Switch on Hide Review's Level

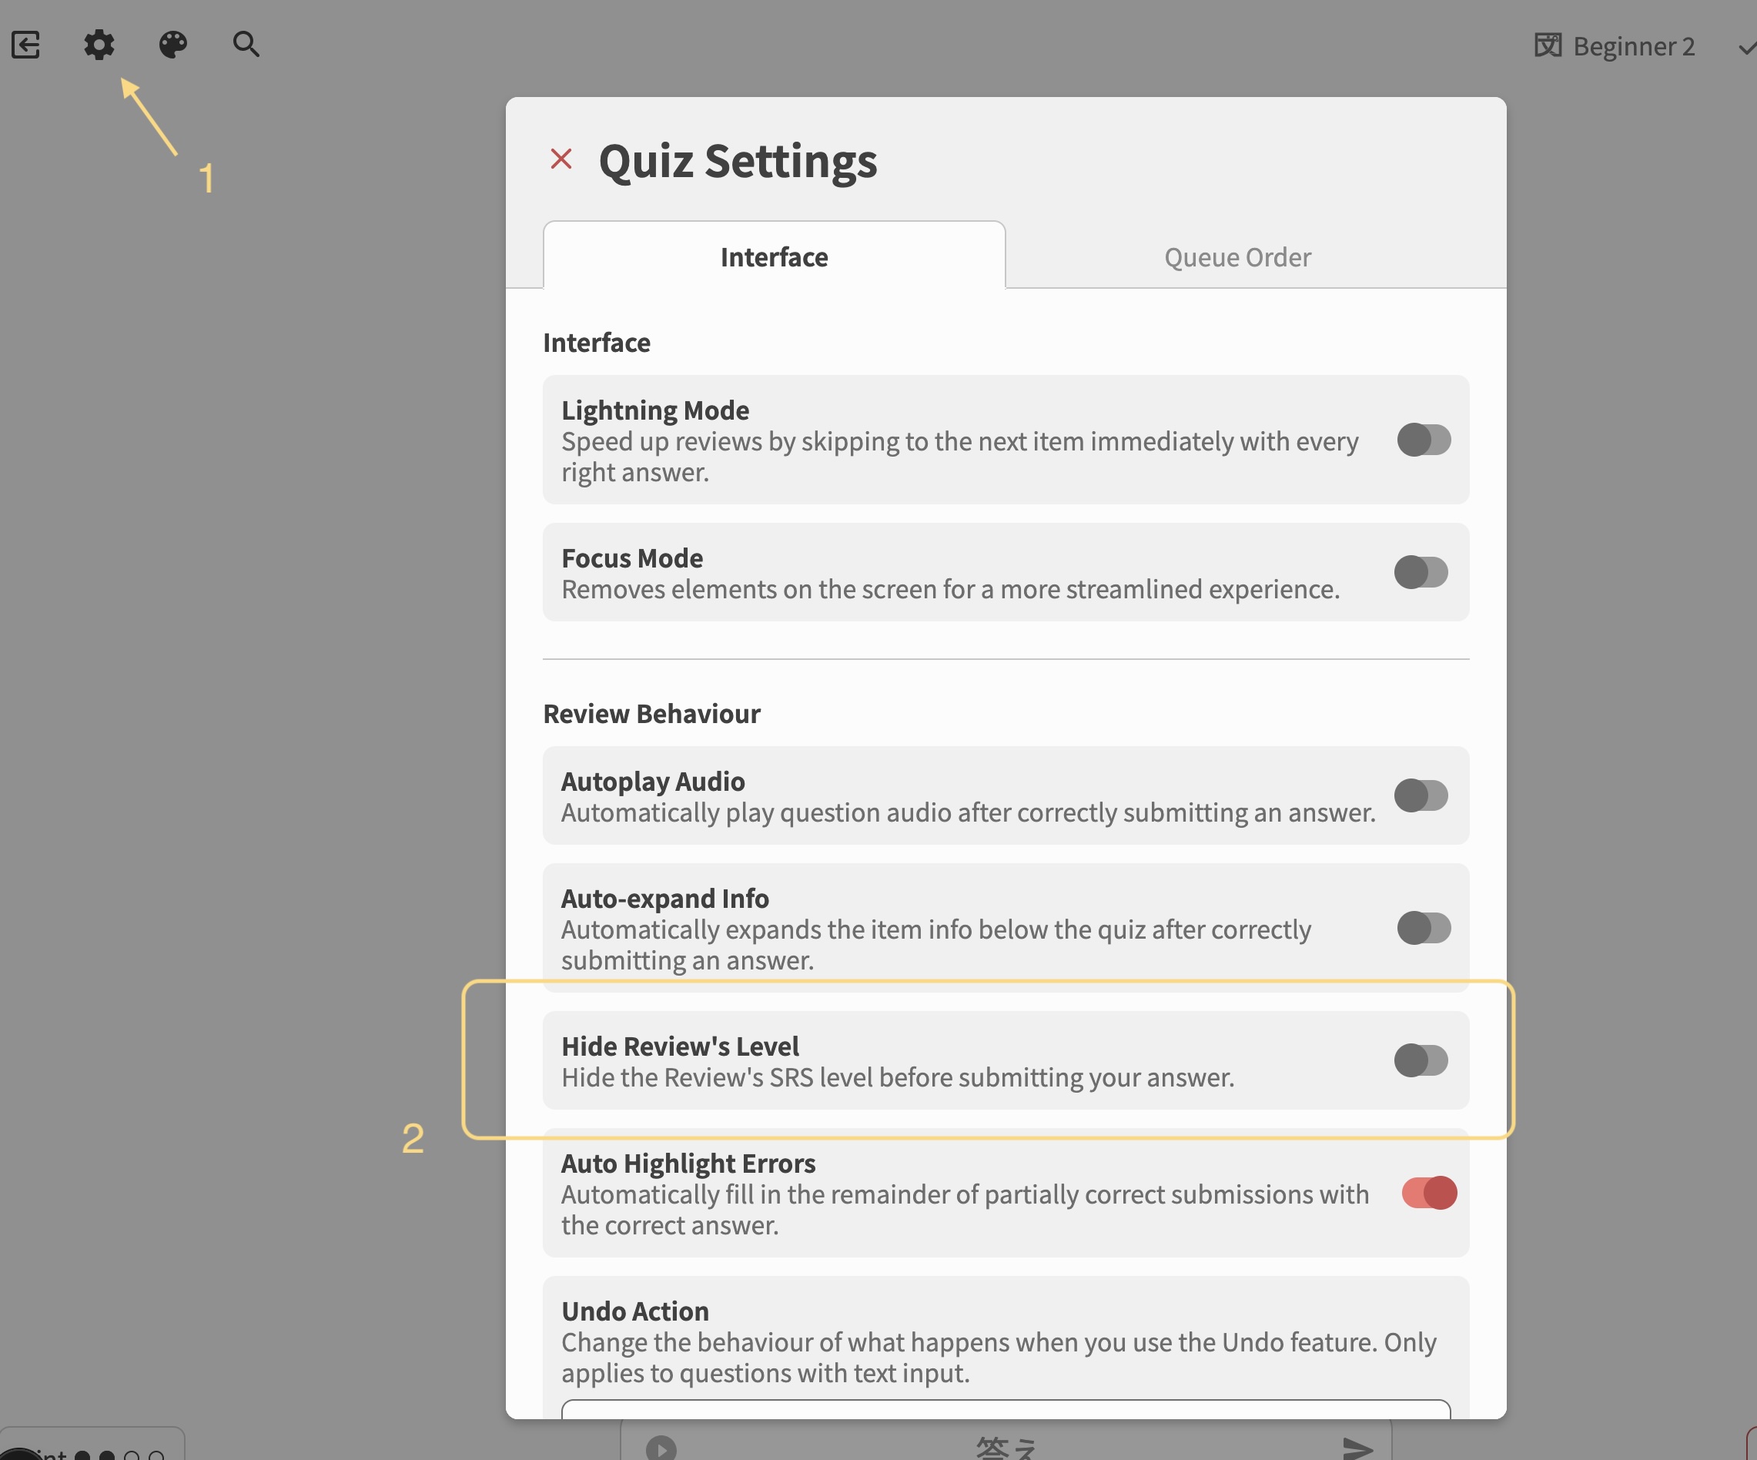(1421, 1060)
